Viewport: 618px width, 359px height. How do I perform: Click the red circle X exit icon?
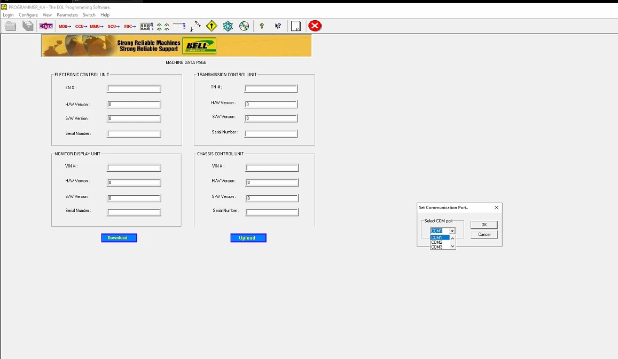click(x=315, y=26)
